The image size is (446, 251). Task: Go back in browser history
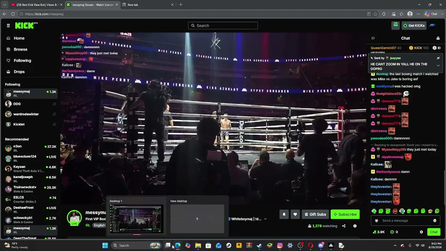(x=5, y=14)
